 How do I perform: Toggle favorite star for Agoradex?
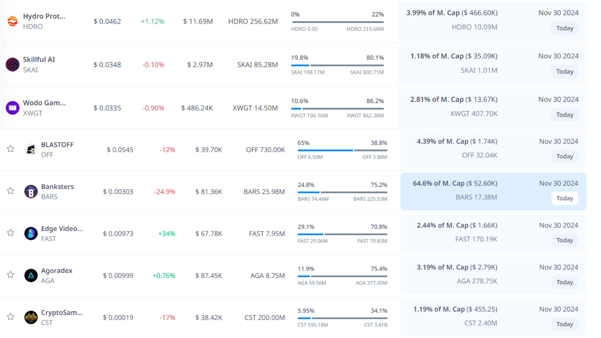pyautogui.click(x=11, y=274)
